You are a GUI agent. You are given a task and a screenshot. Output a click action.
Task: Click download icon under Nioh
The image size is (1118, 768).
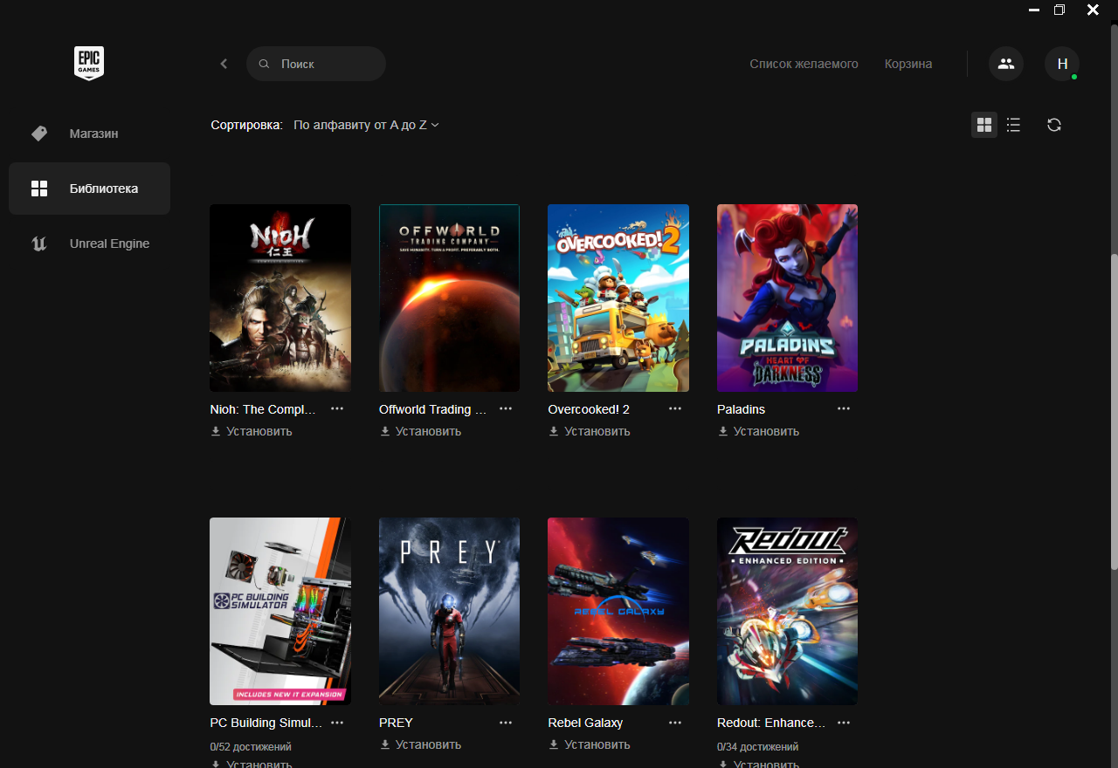click(x=216, y=431)
